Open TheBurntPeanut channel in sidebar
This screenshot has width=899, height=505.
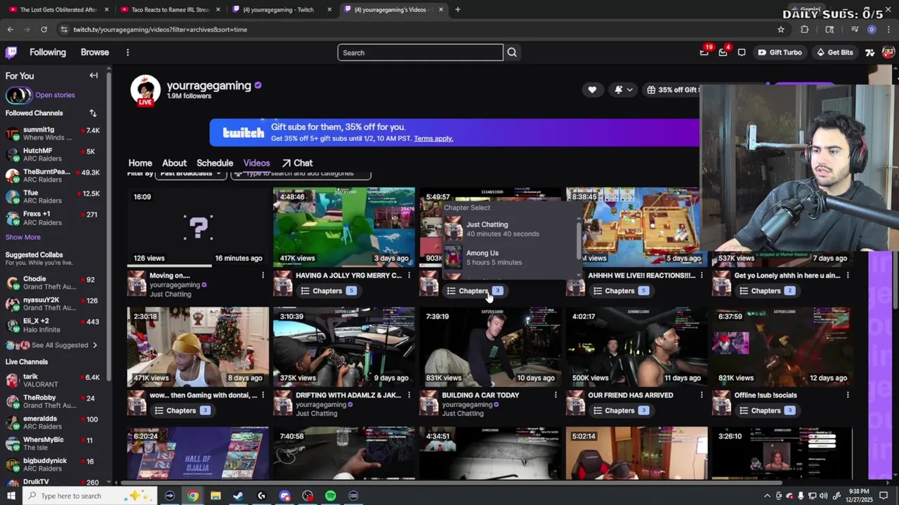pos(53,175)
